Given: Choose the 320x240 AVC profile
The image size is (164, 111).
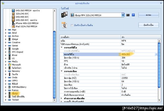Looking at the screenshot, I should (22, 14).
